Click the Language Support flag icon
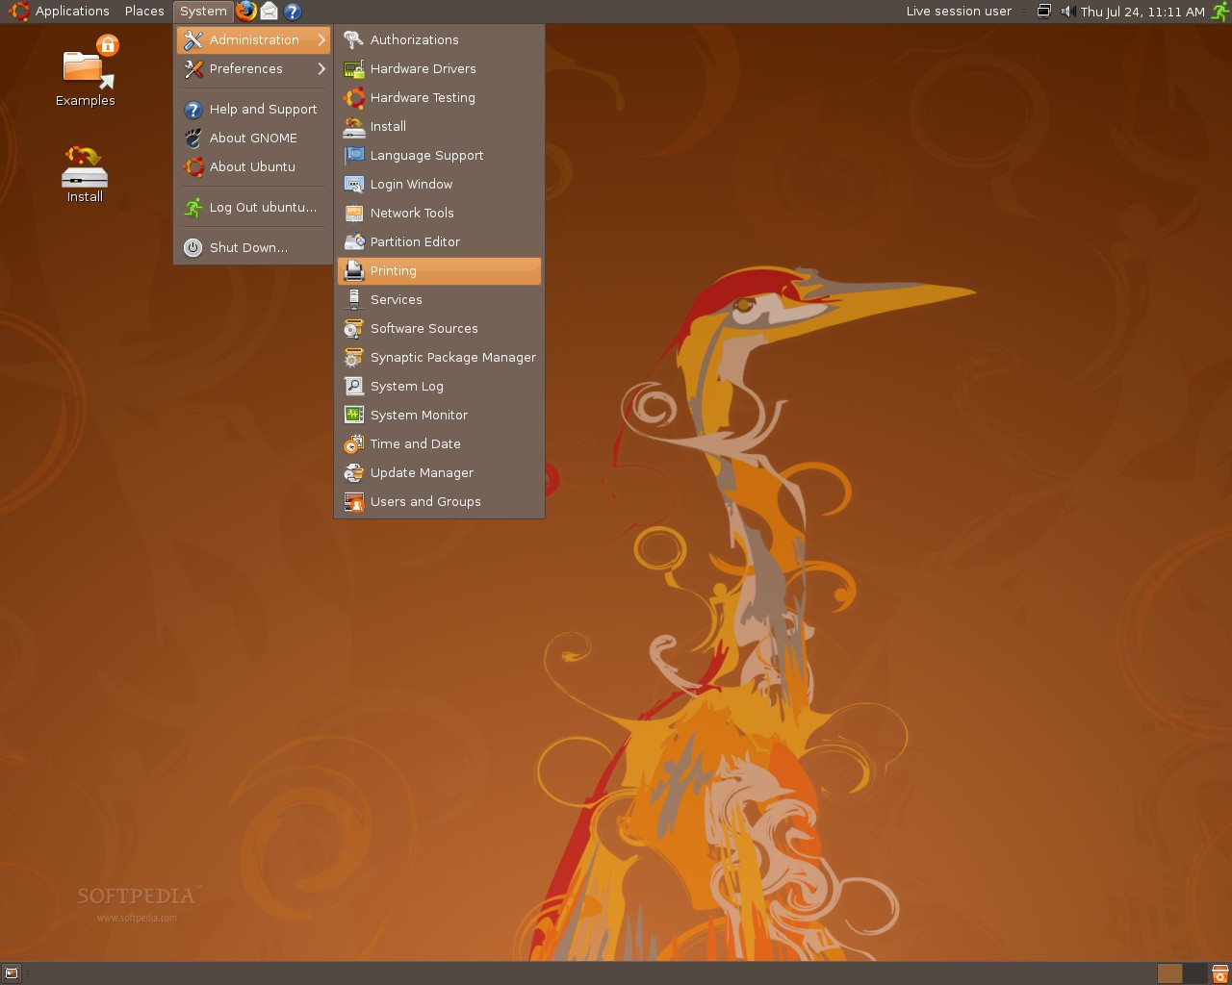This screenshot has height=985, width=1232. 353,155
